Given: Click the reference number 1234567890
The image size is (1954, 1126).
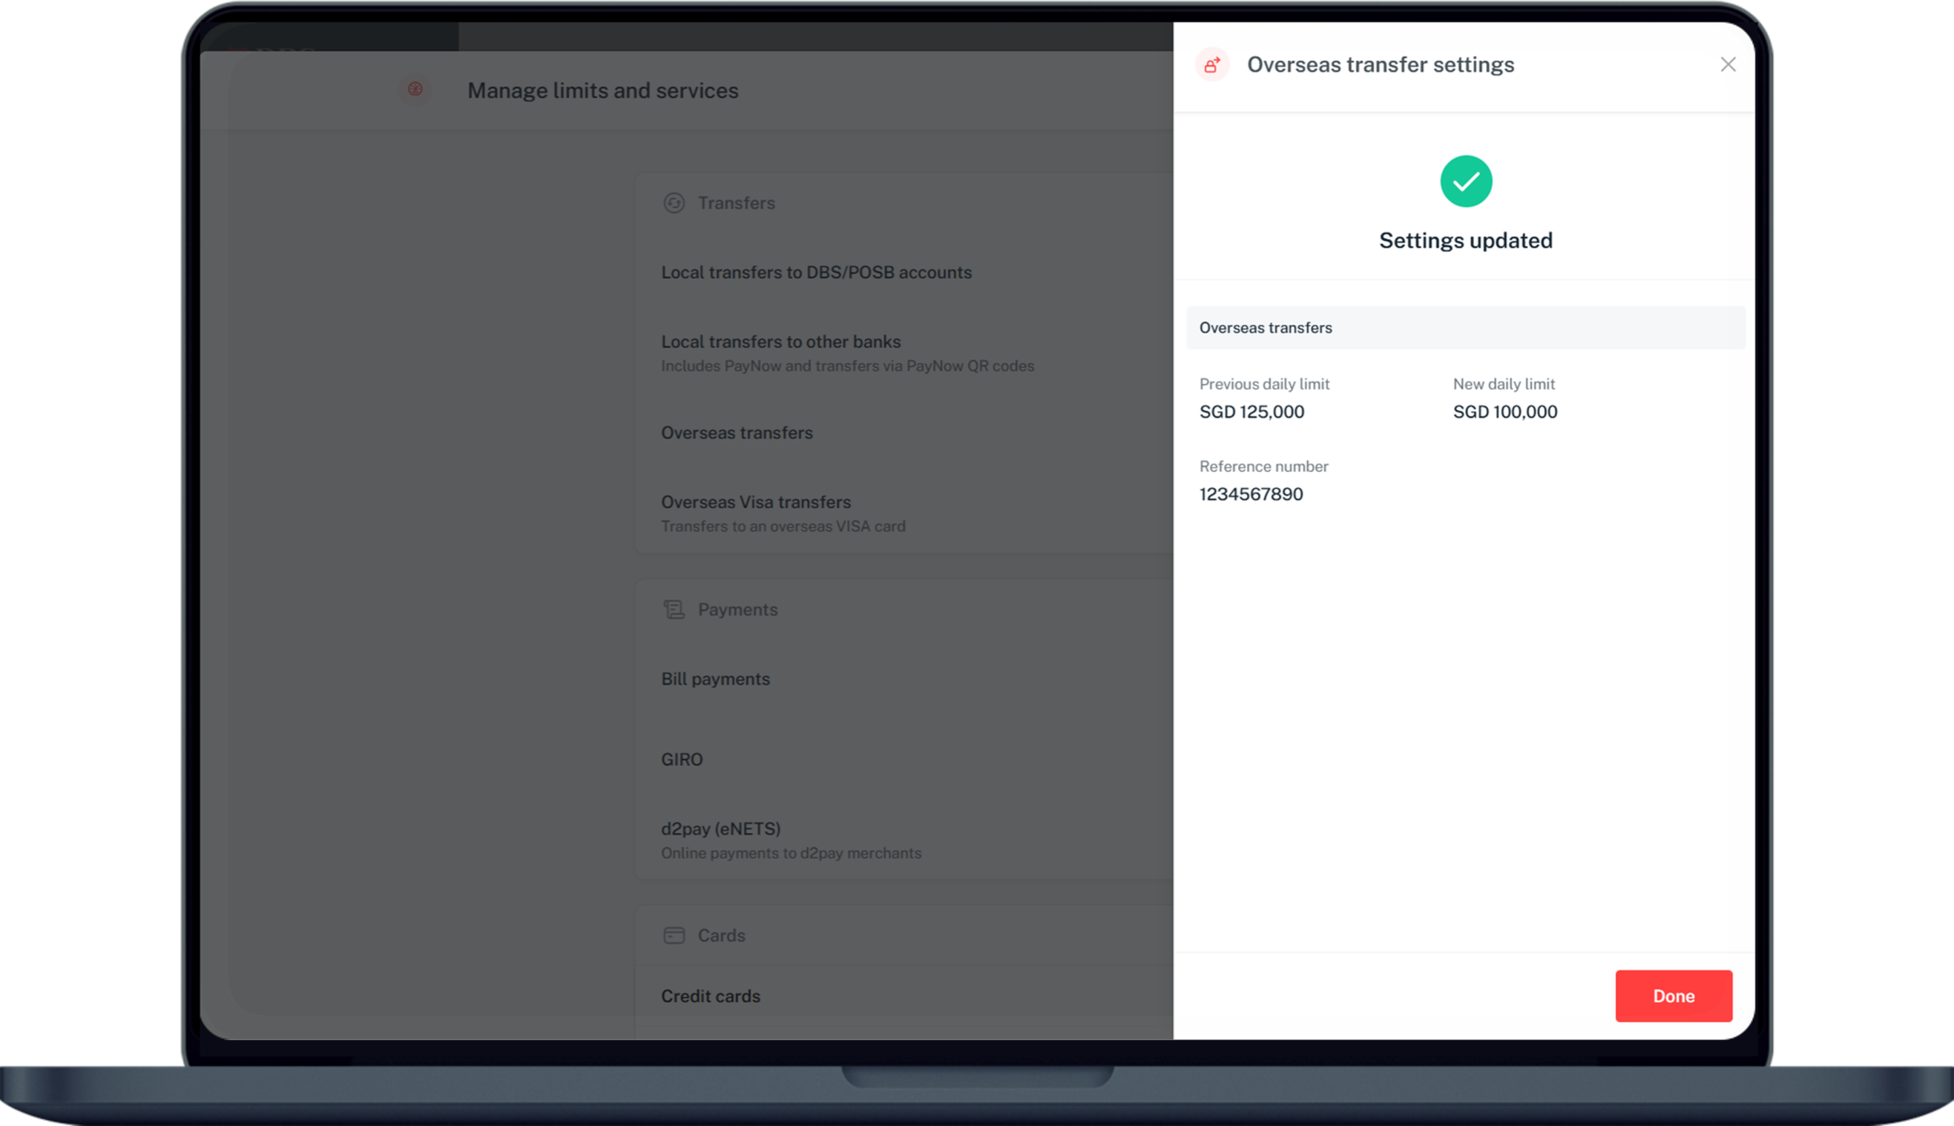Looking at the screenshot, I should [1250, 494].
